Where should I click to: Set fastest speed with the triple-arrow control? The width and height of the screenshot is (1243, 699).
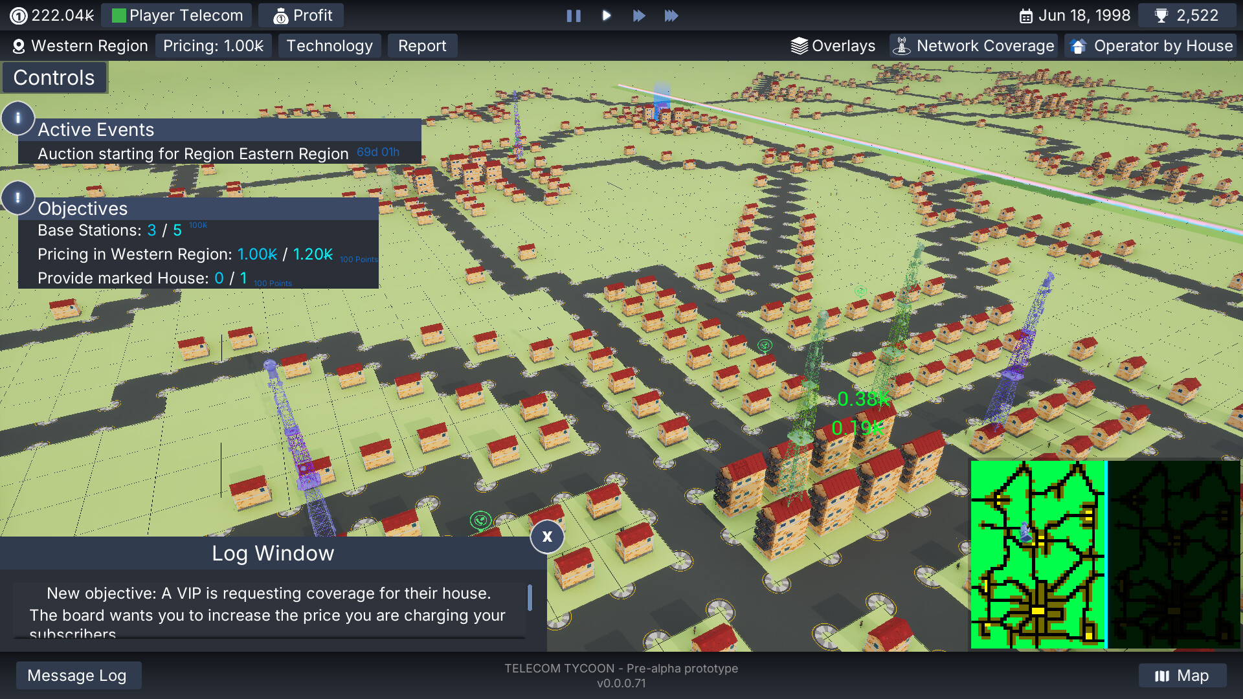(x=672, y=16)
